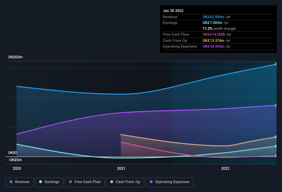This screenshot has height=192, width=282.
Task: Click the Cash From Op endpoint marker
Action: [x=276, y=137]
